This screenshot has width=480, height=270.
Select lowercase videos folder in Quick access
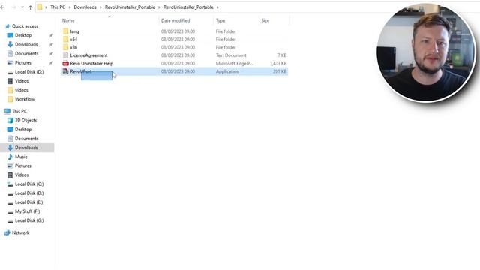(x=22, y=90)
